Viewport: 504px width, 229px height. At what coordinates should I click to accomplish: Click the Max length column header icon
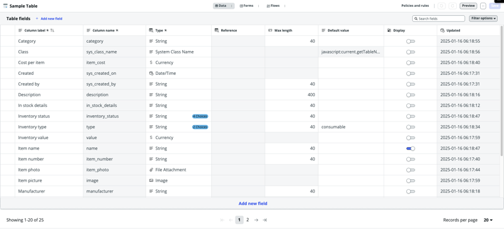[270, 30]
